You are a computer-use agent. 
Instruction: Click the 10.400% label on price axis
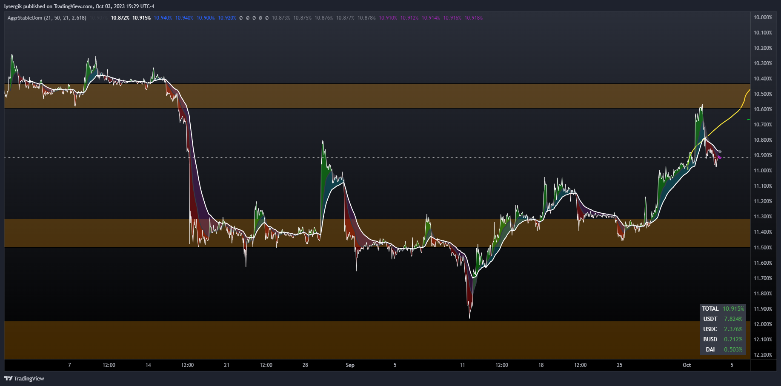pos(763,79)
